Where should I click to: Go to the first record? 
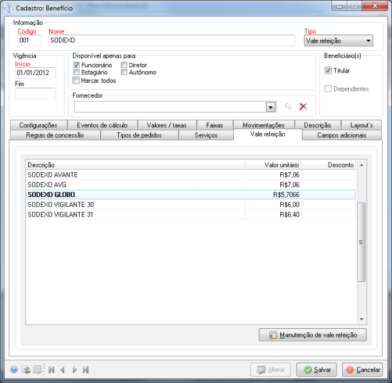[52, 369]
